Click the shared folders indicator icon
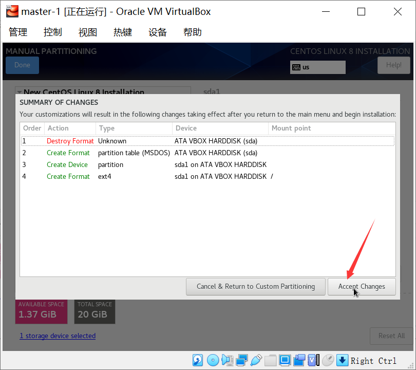The width and height of the screenshot is (416, 370). (270, 360)
